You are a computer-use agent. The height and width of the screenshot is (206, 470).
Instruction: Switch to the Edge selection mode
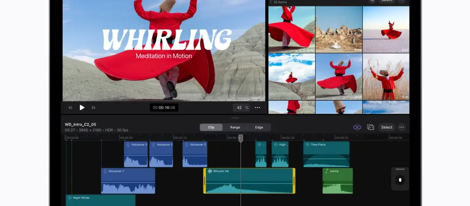click(259, 127)
